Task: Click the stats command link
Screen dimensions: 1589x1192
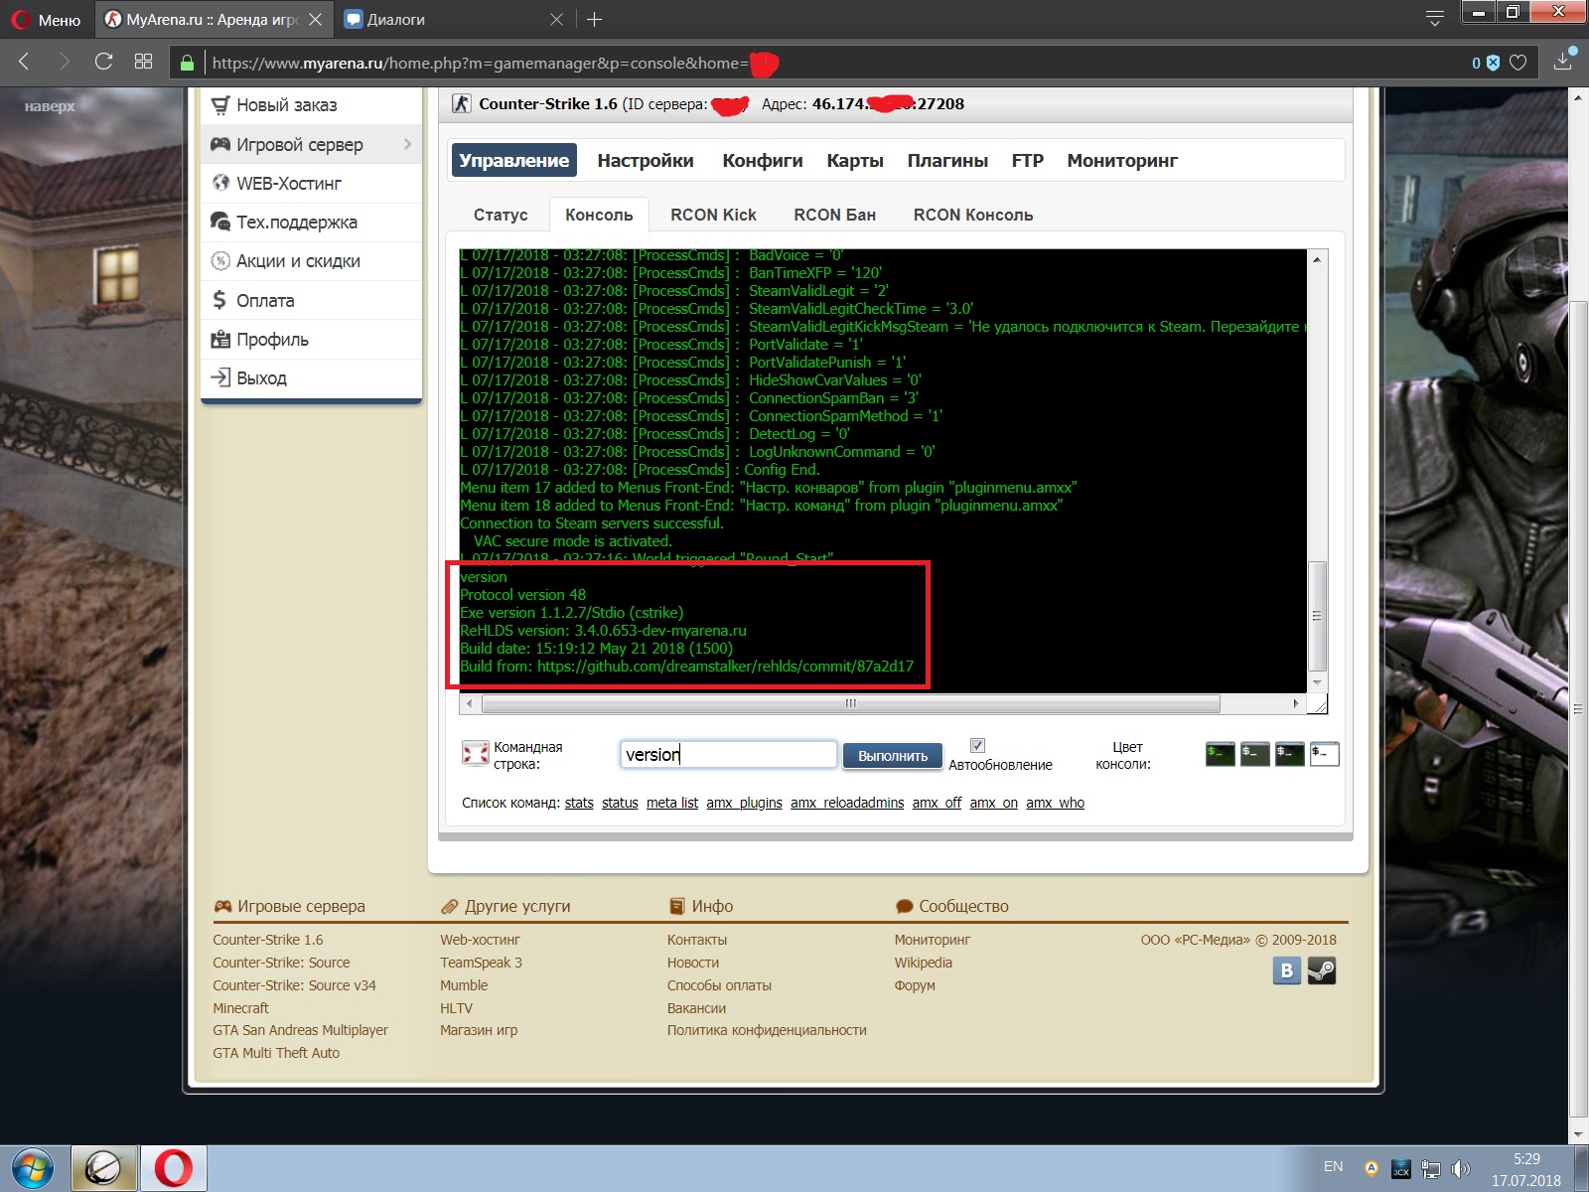Action: pyautogui.click(x=579, y=803)
